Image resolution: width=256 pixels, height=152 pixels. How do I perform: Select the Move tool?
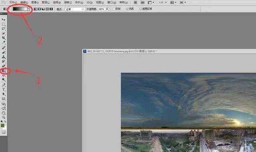(4, 20)
